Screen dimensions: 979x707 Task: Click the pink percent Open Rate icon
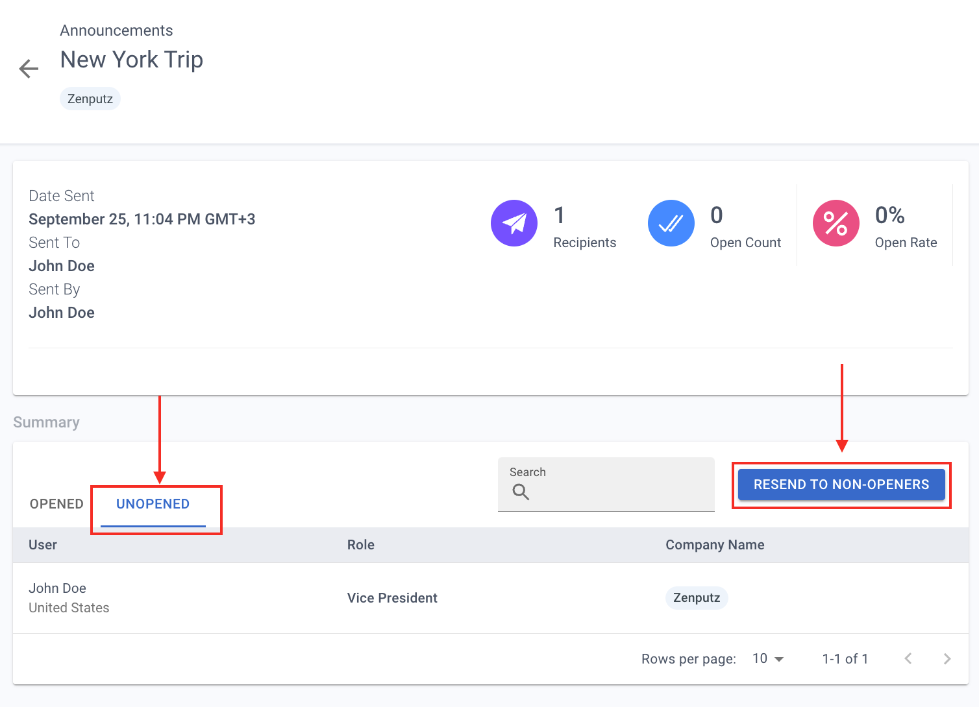tap(836, 223)
